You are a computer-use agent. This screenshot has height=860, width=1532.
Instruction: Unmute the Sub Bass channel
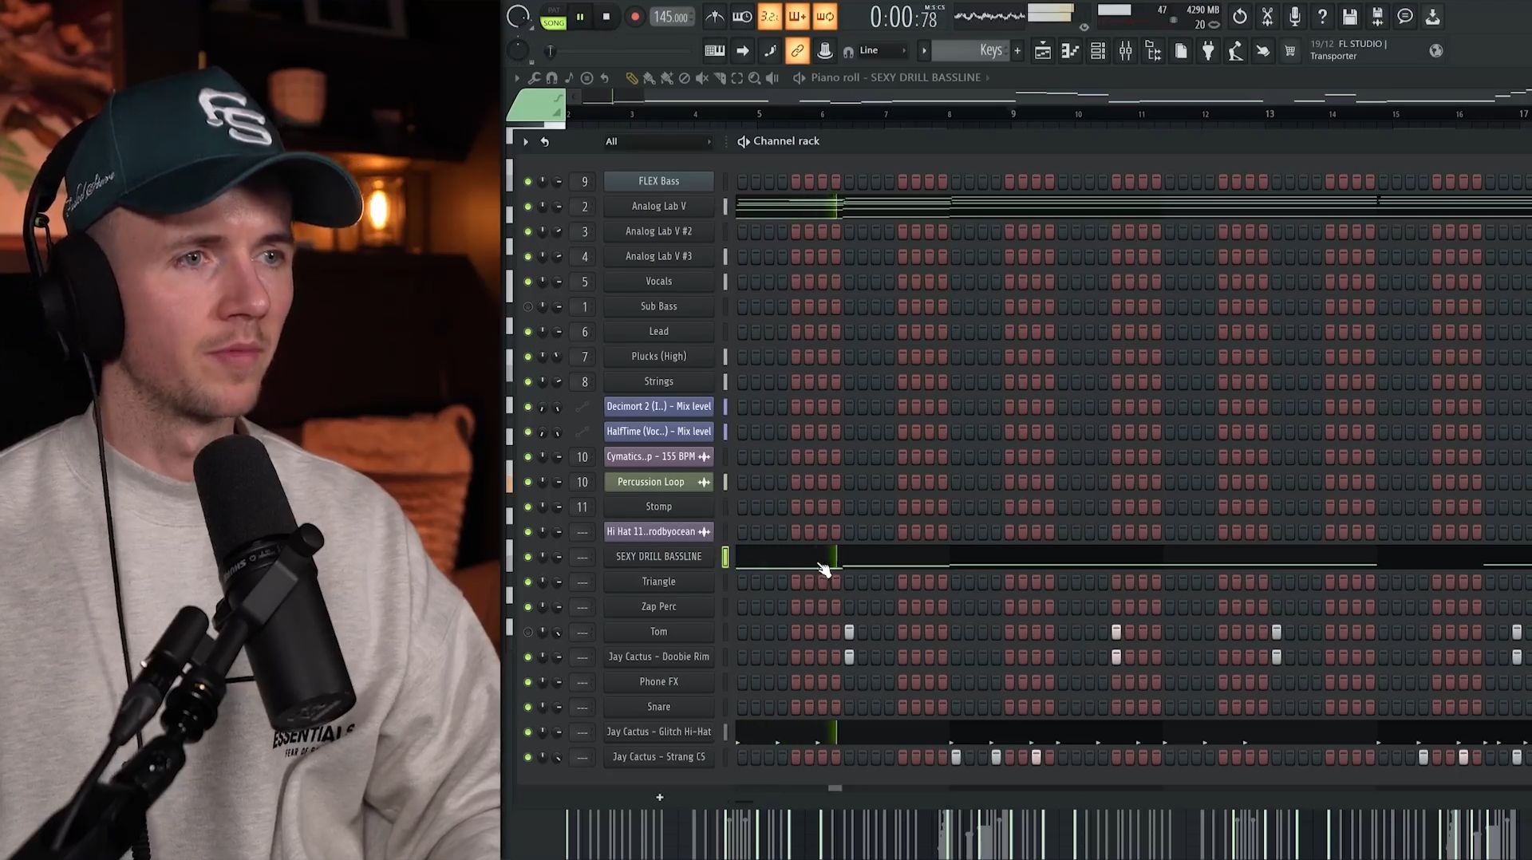pos(527,307)
